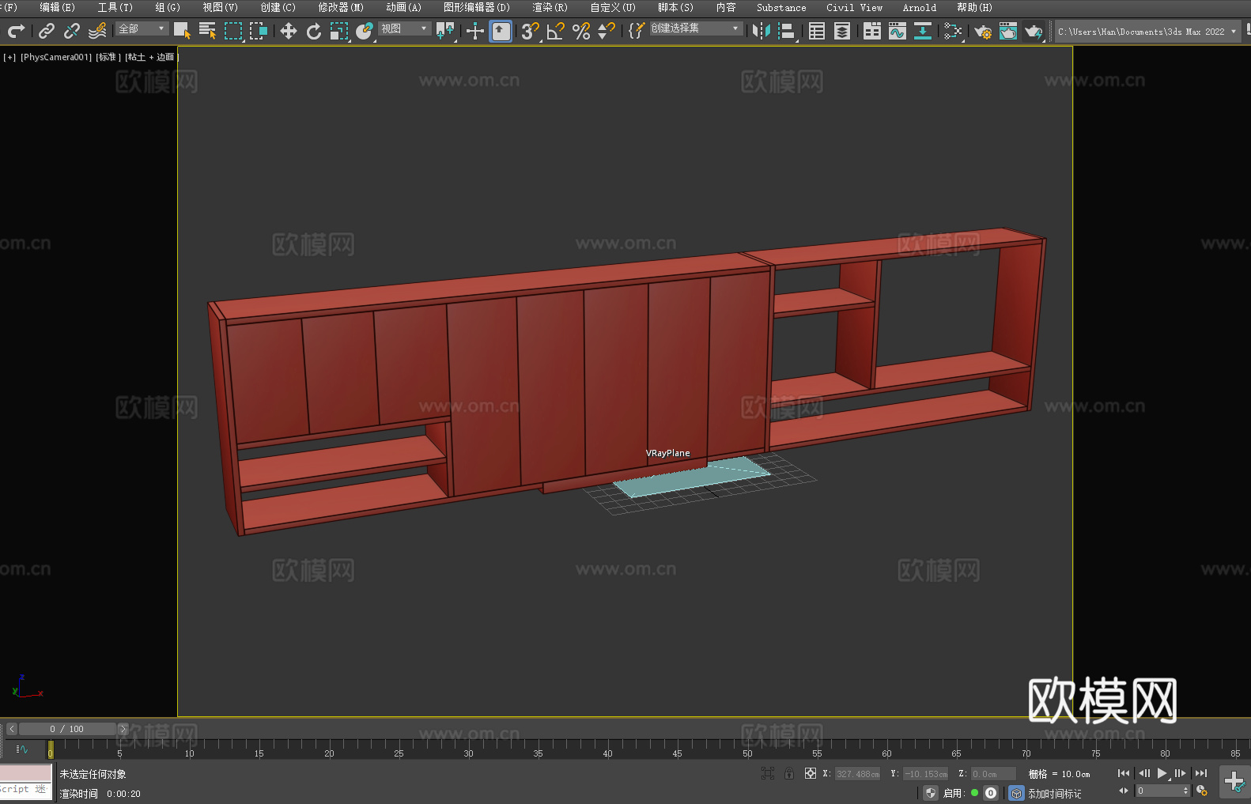Image resolution: width=1251 pixels, height=804 pixels.
Task: Toggle the Spinner Snap button
Action: tap(607, 31)
